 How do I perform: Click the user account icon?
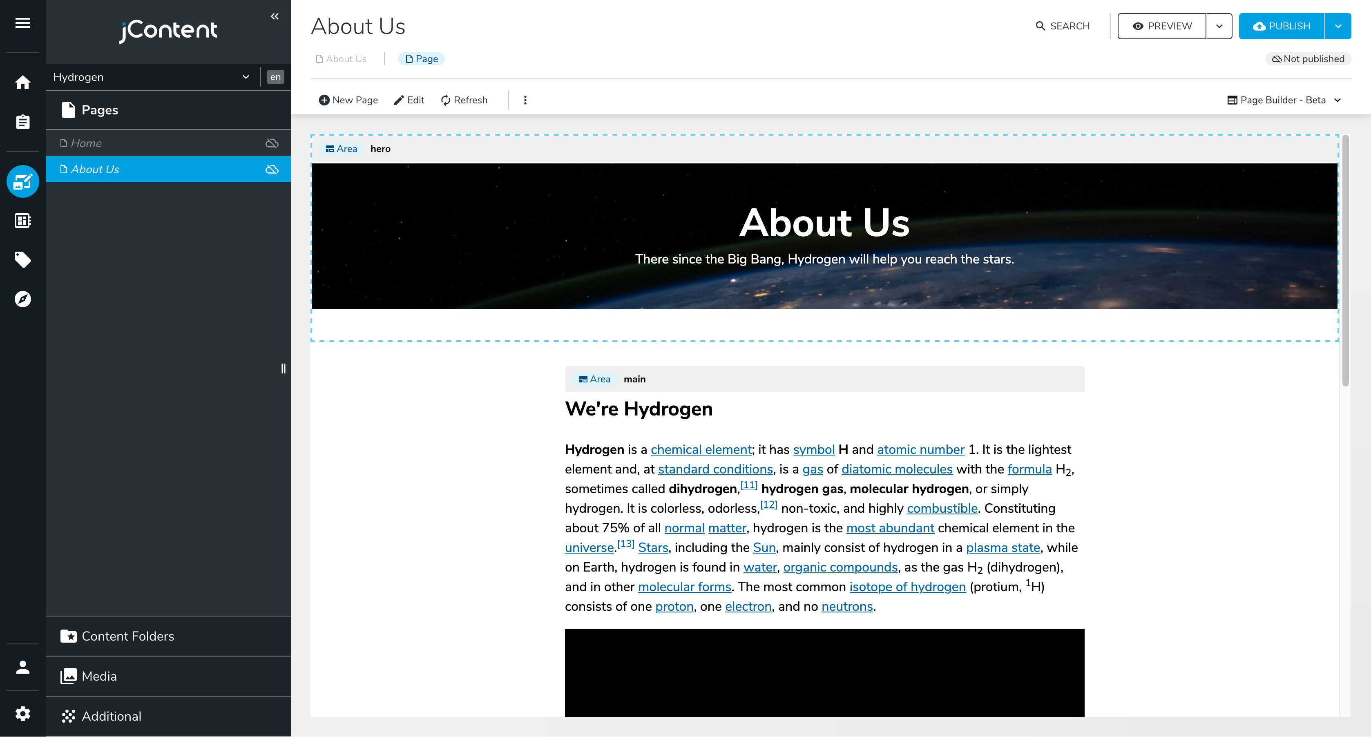23,667
